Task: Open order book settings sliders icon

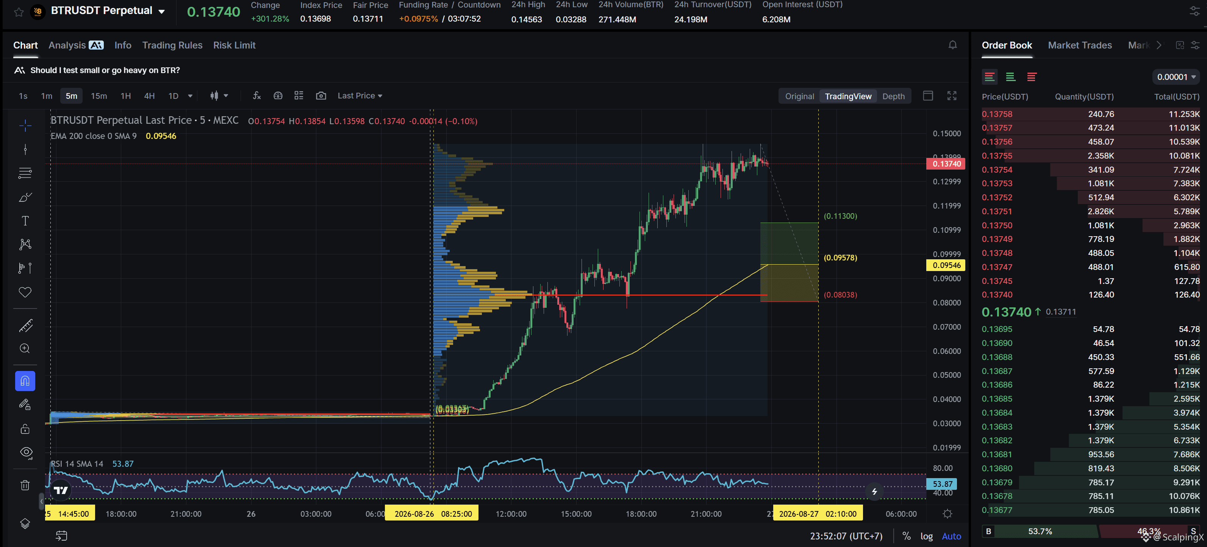Action: (x=1195, y=45)
